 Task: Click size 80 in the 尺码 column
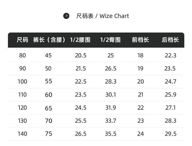(x=23, y=55)
